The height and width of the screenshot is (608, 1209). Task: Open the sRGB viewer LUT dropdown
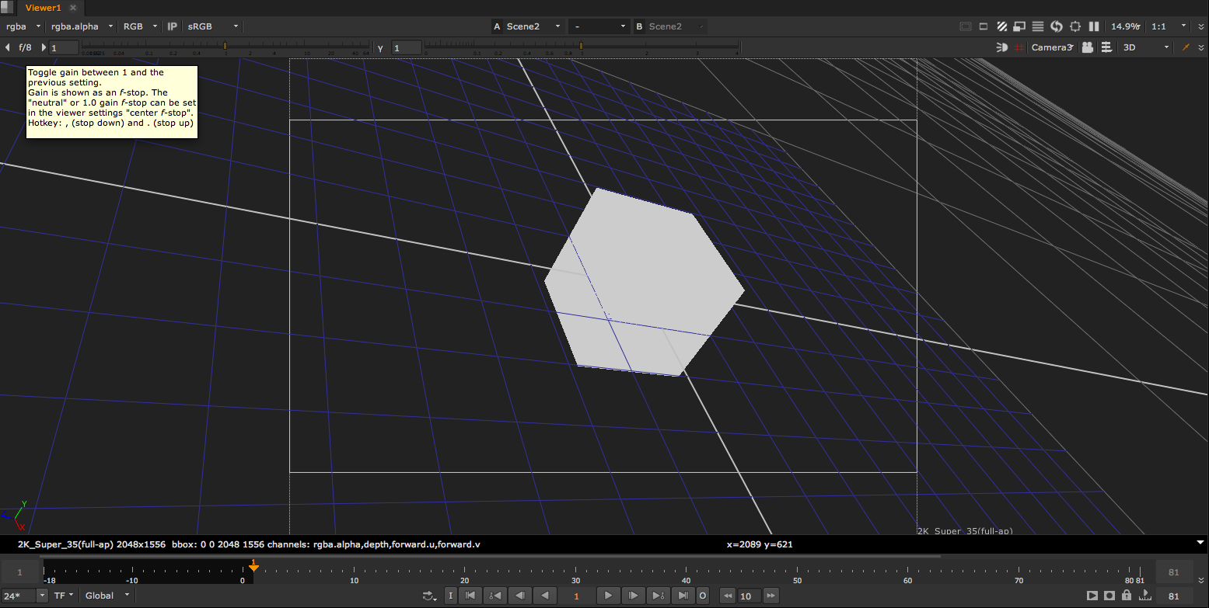[212, 26]
